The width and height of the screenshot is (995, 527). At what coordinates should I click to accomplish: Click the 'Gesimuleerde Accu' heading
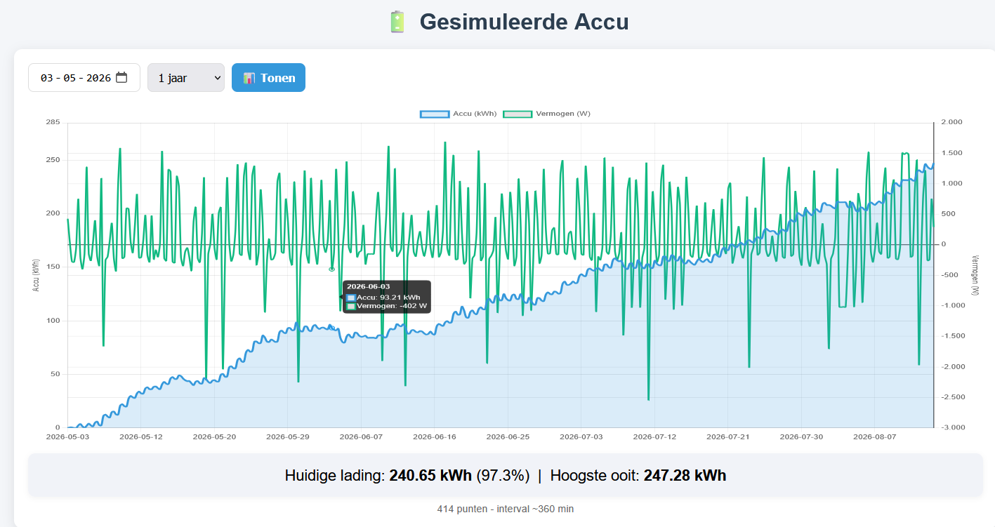pos(524,22)
